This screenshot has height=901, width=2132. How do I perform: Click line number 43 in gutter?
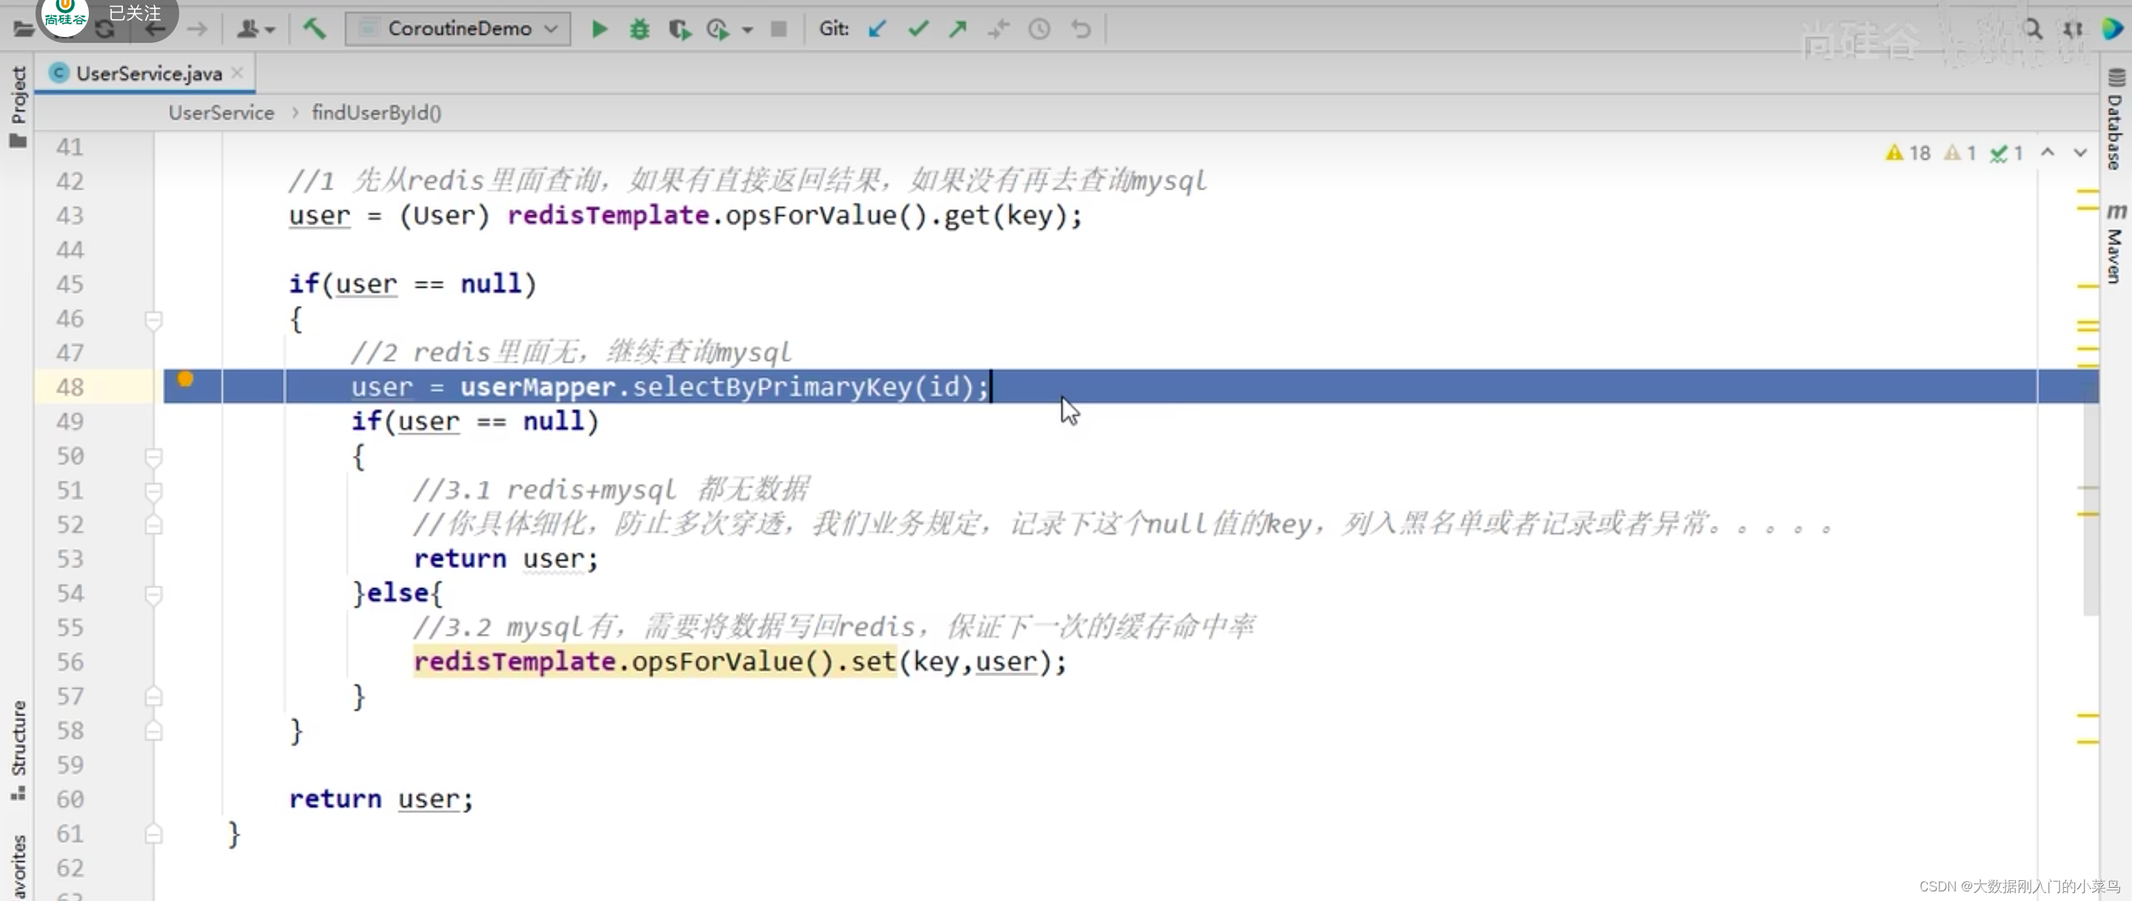70,216
